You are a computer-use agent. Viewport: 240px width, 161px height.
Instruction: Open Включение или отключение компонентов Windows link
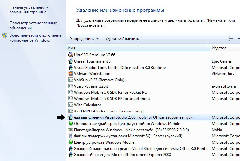[x=35, y=38]
